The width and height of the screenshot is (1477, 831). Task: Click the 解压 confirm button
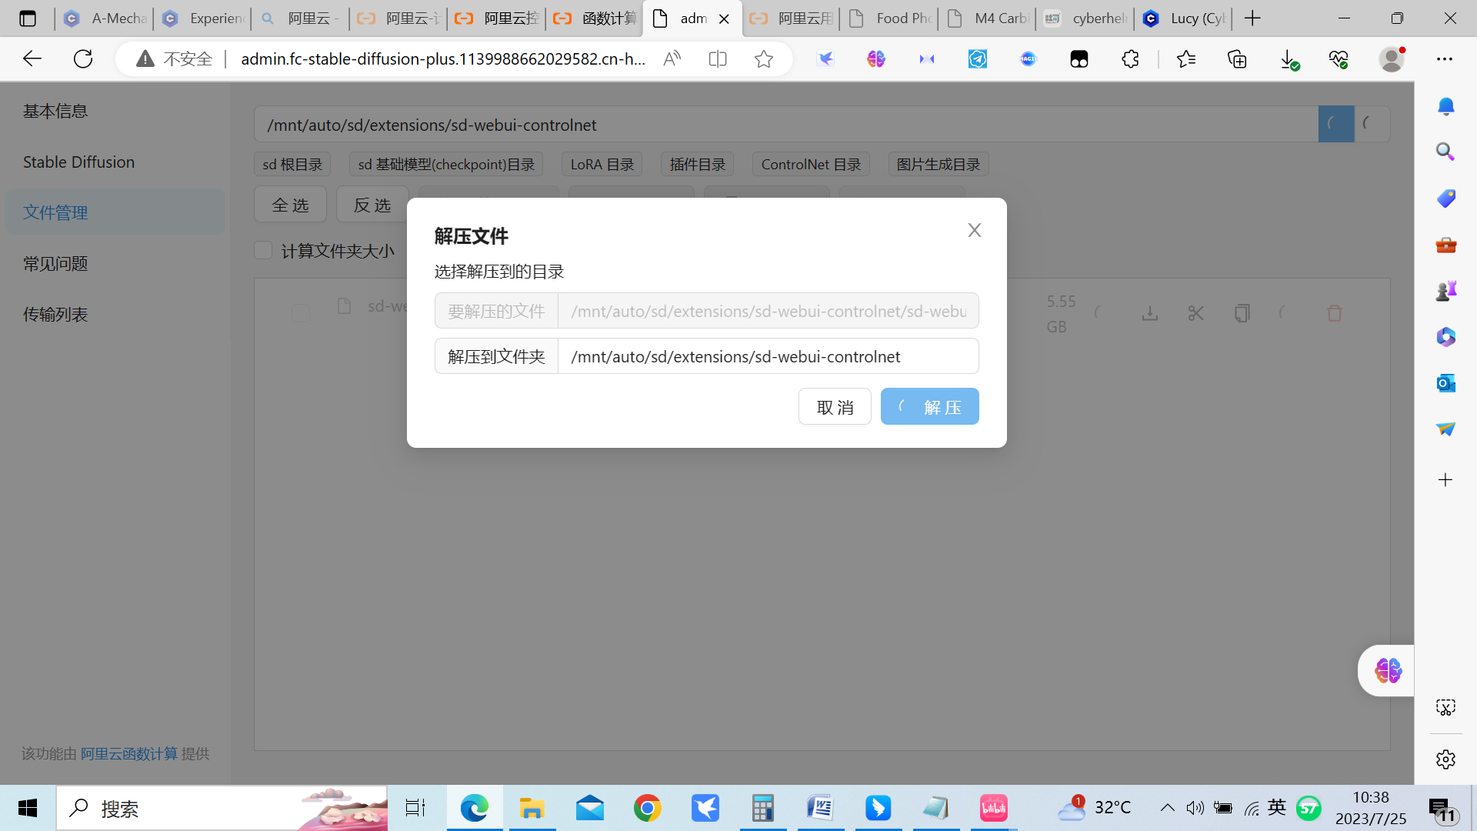click(929, 407)
